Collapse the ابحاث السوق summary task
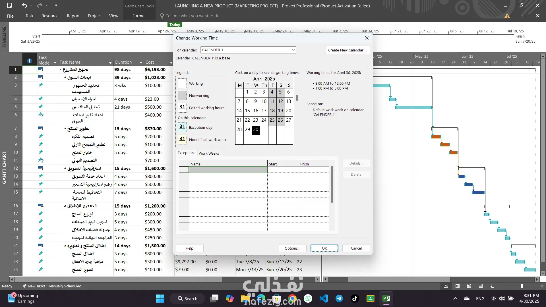Image resolution: width=546 pixels, height=307 pixels. (65, 78)
